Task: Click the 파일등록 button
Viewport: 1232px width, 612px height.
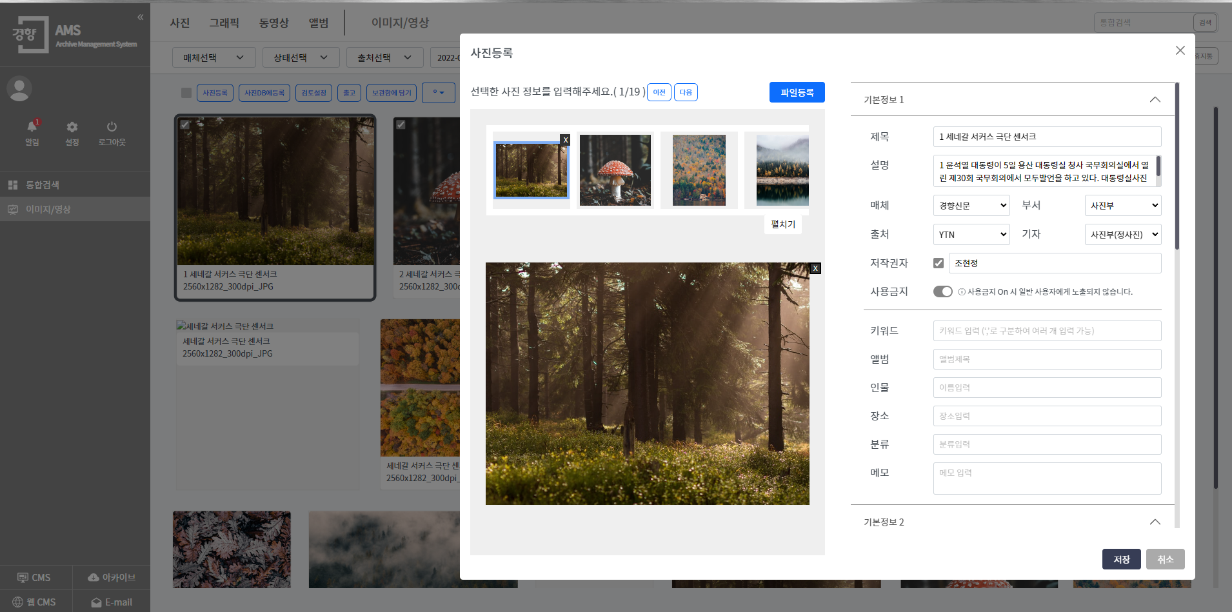Action: (797, 92)
